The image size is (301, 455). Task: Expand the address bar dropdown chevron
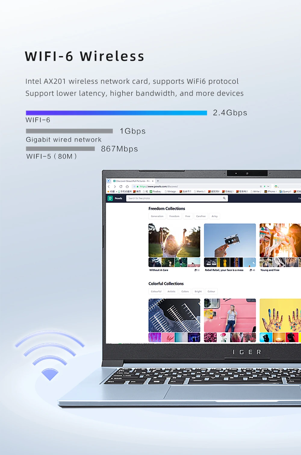pyautogui.click(x=268, y=187)
